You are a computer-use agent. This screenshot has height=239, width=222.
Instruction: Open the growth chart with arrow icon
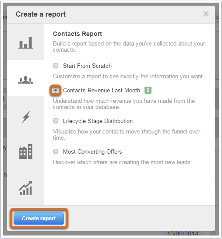click(x=25, y=188)
